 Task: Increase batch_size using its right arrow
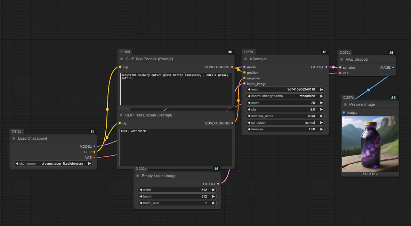[213, 203]
